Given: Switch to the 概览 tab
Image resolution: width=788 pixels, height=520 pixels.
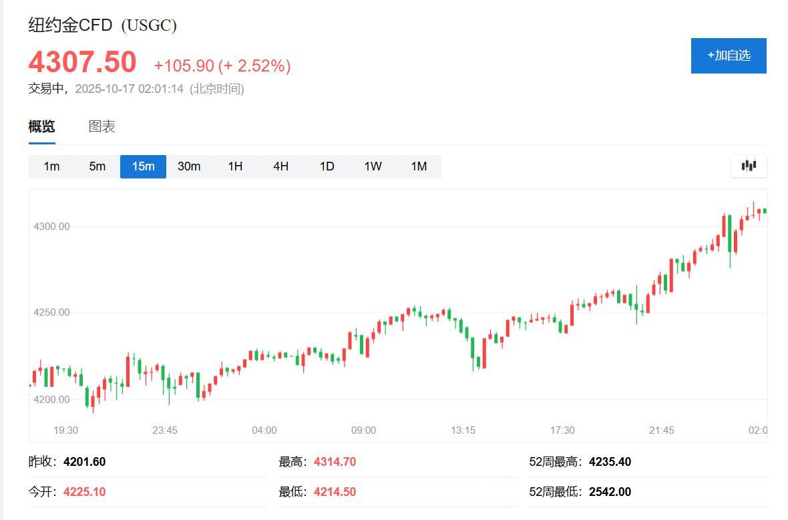Looking at the screenshot, I should (41, 126).
